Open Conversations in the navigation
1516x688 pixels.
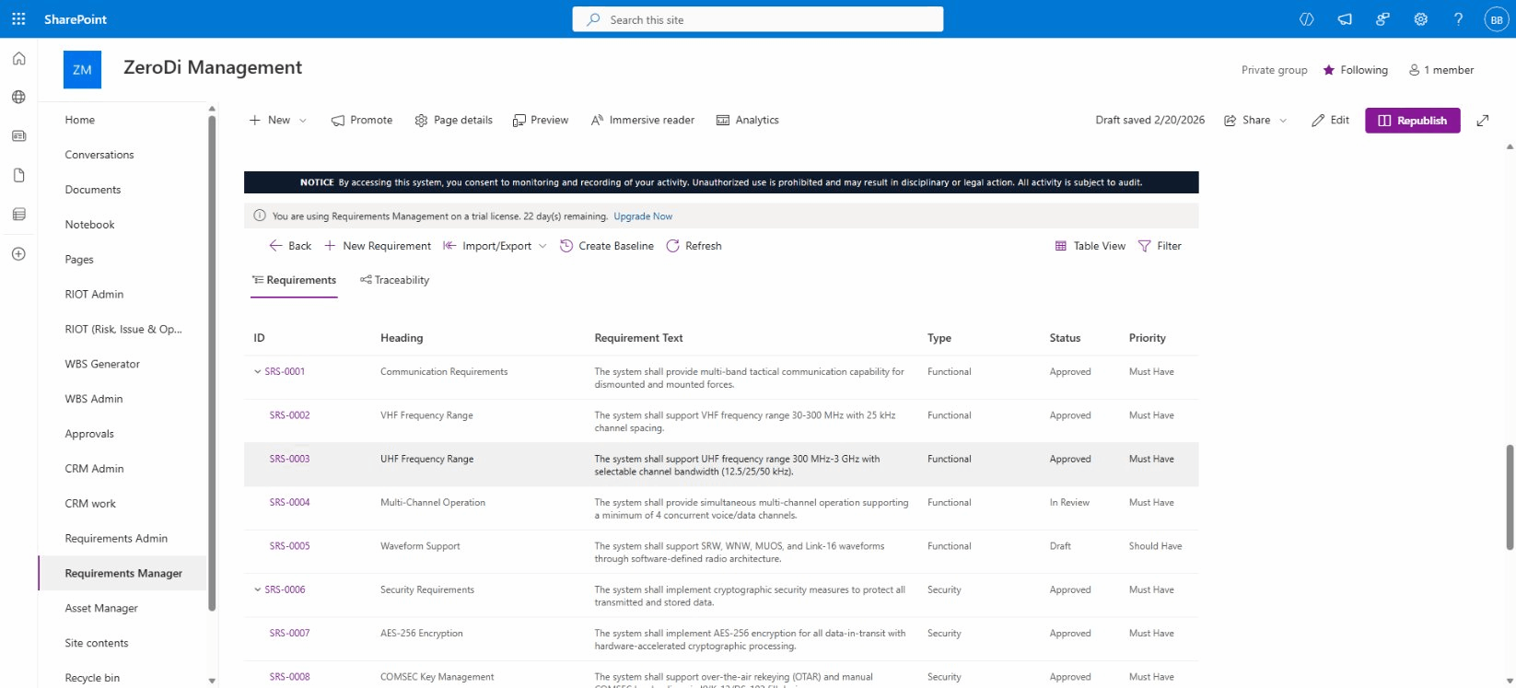tap(99, 155)
